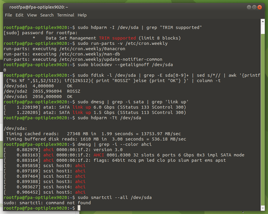The width and height of the screenshot is (268, 214).
Task: Close the terminal window
Action: click(x=260, y=7)
